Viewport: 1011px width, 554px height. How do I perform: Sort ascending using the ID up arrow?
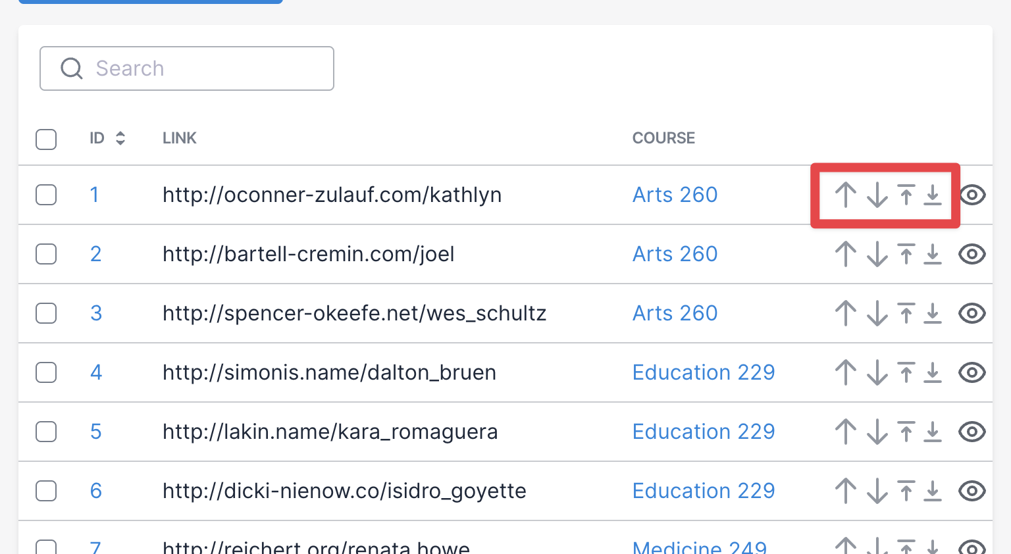[120, 134]
